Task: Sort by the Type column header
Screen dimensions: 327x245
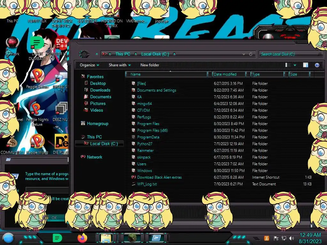Action: [x=267, y=74]
